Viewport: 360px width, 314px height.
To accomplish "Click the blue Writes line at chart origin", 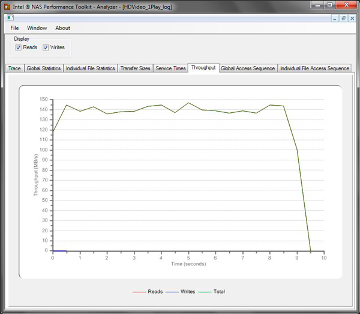I will pyautogui.click(x=59, y=251).
